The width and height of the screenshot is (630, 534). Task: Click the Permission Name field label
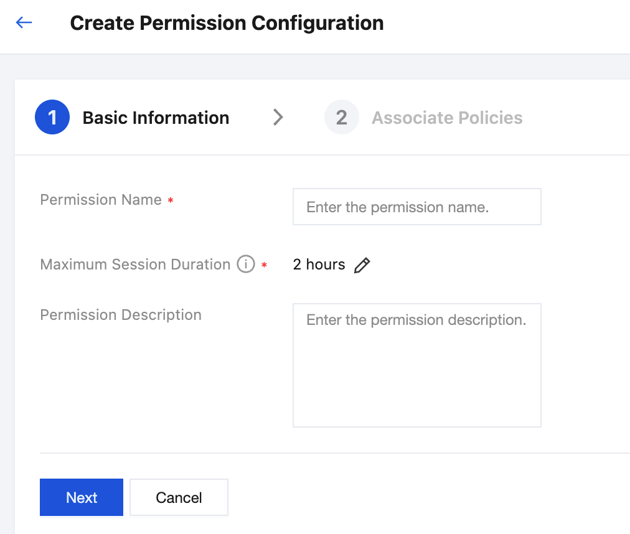click(101, 200)
